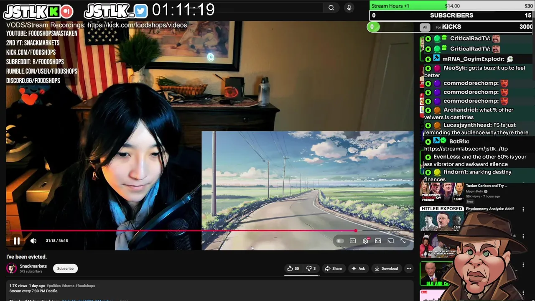Turn on subtitles/closed captions icon

click(353, 241)
